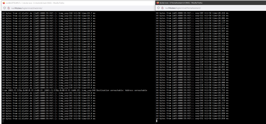The width and height of the screenshot is (266, 124).
Task: Click the 'docker exec -it HomeAssistant sh (NAS)' window title
Action: pos(181,3)
